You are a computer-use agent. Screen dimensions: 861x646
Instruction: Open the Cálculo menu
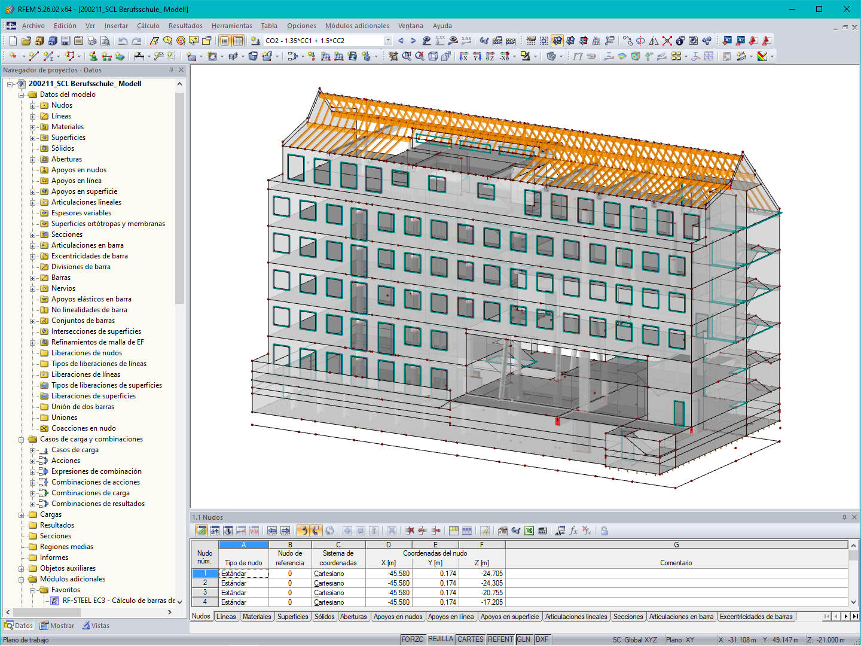tap(148, 26)
